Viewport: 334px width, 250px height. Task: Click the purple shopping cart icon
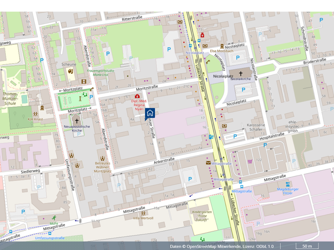[x=250, y=161]
